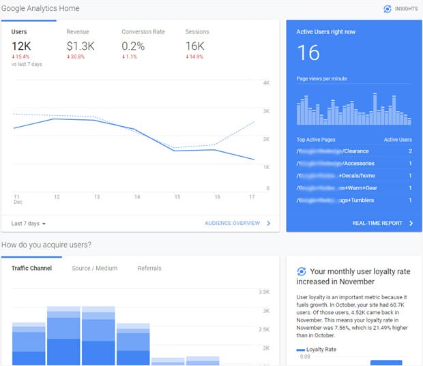Open the Insights icon at top right
The width and height of the screenshot is (423, 366).
(387, 9)
